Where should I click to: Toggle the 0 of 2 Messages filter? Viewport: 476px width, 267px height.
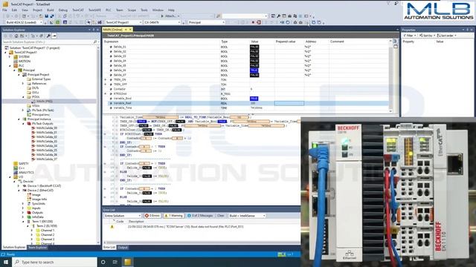(x=200, y=216)
